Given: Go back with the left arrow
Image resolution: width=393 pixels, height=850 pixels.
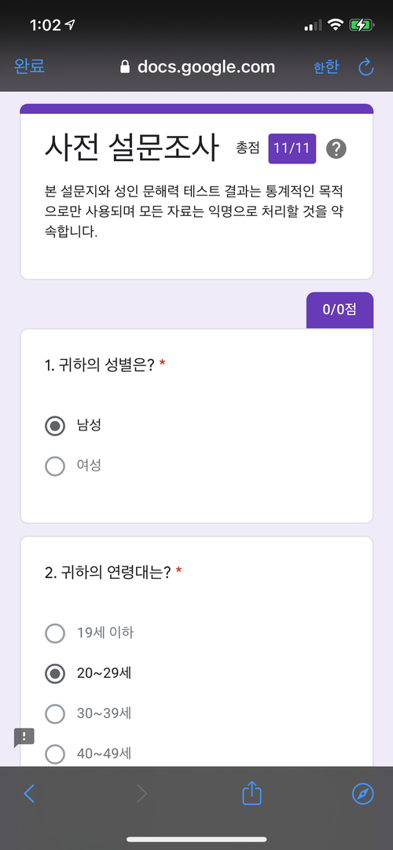Looking at the screenshot, I should 29,793.
